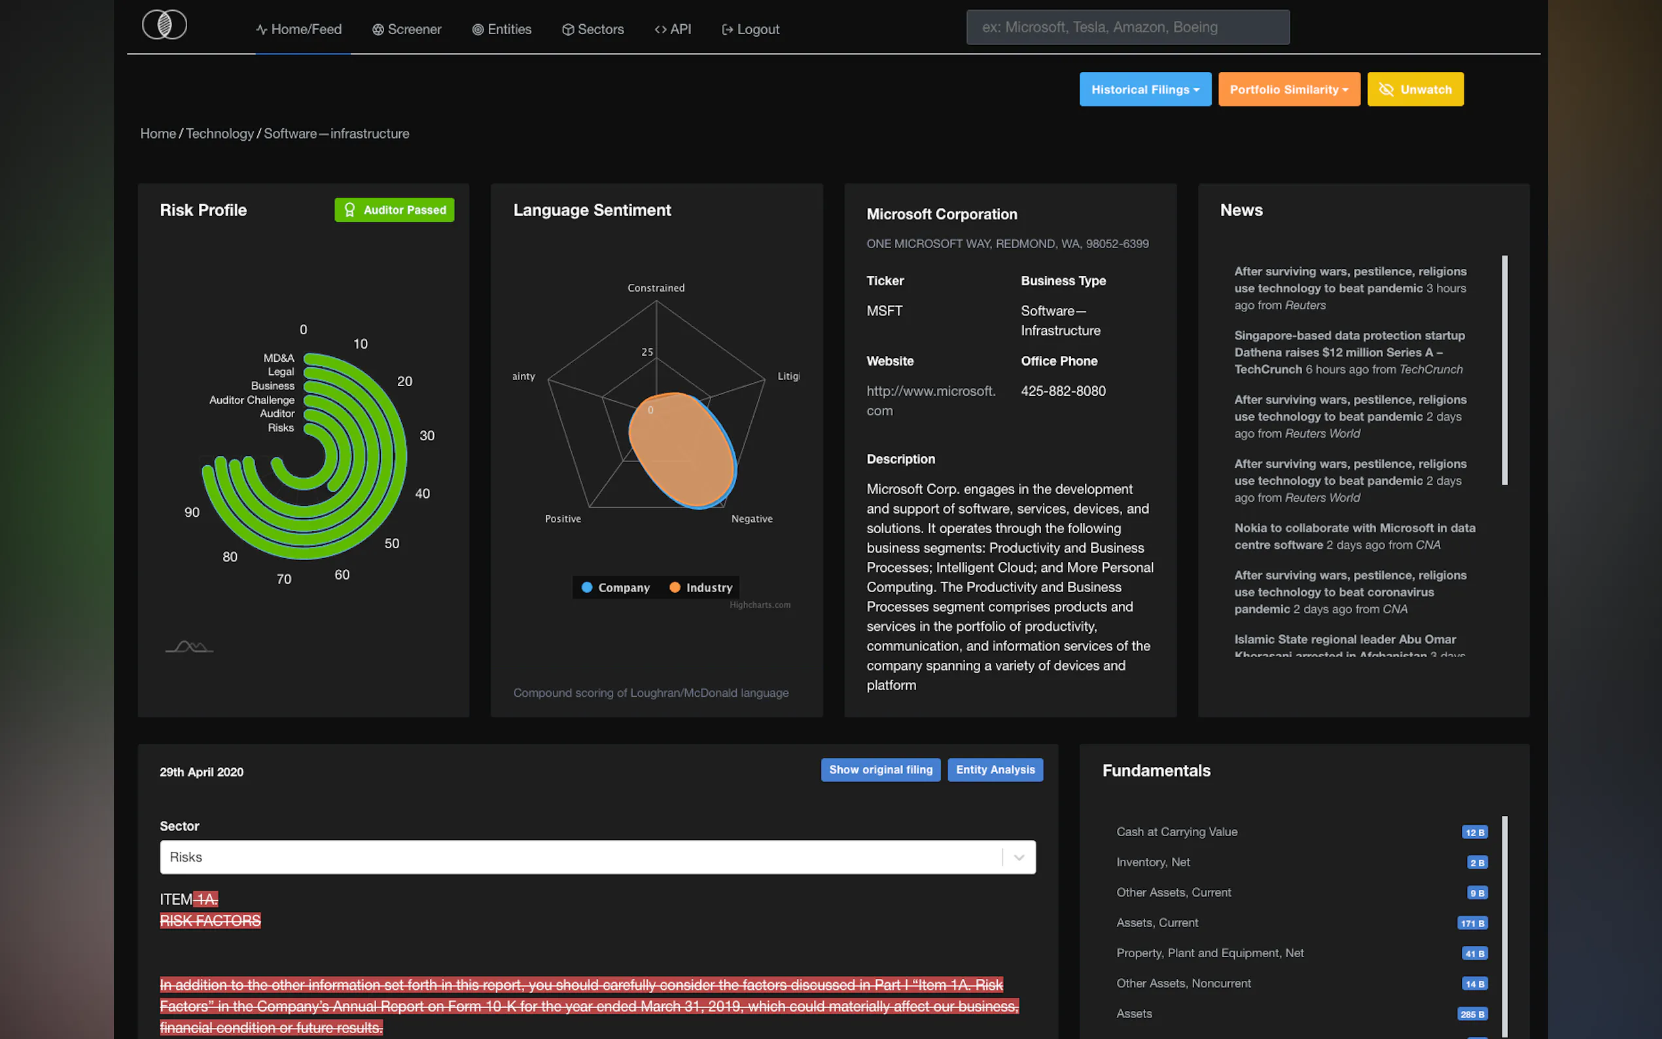This screenshot has height=1039, width=1662.
Task: Open the Screener nav item
Action: (407, 29)
